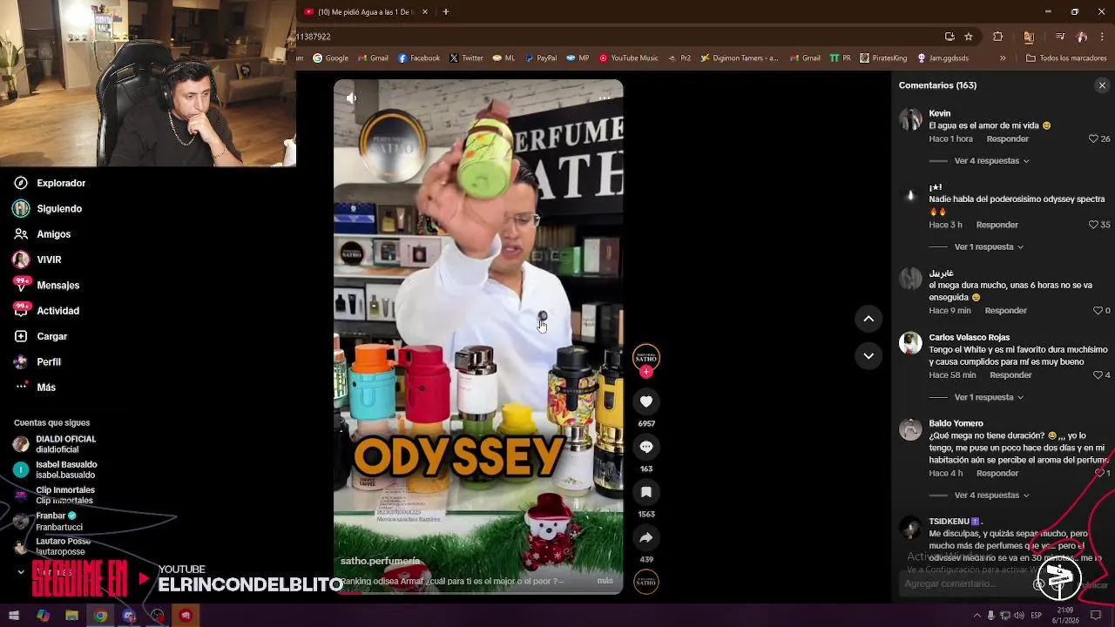The image size is (1115, 627).
Task: Click the Agregar comentario input field
Action: pos(965,583)
